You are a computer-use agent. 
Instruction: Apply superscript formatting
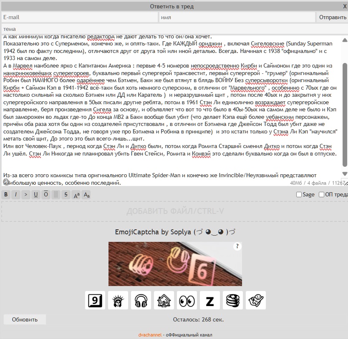pos(76,195)
